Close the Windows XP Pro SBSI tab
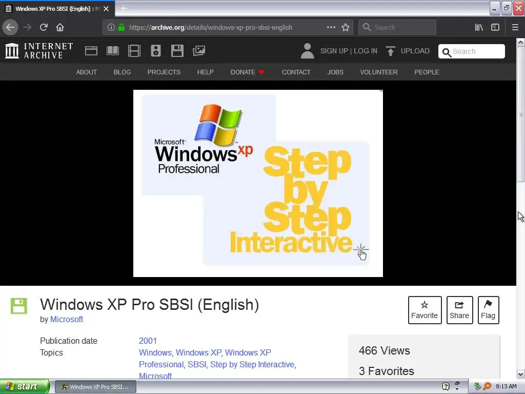 (106, 9)
